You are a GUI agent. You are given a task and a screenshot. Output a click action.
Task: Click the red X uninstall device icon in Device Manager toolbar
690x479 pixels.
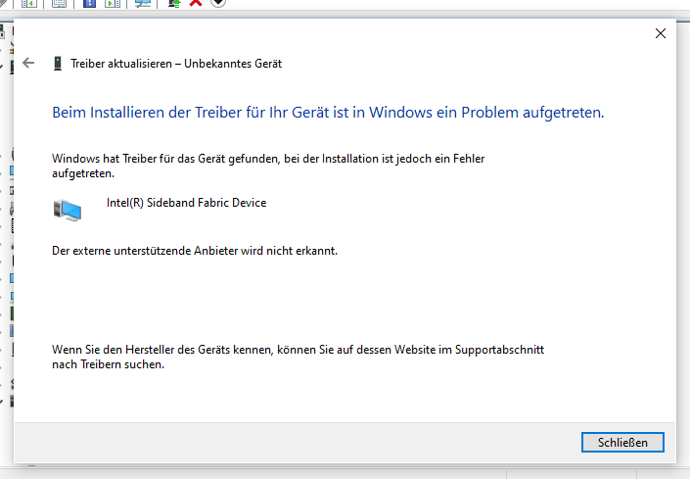click(x=196, y=3)
